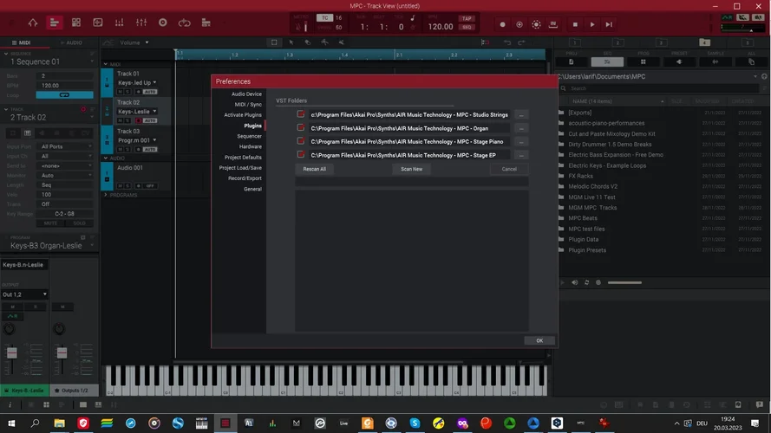Filter browser by Sample files icon

pyautogui.click(x=715, y=61)
